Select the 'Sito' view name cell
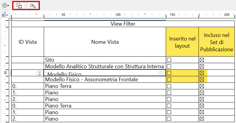236x123 pixels. tap(105, 60)
